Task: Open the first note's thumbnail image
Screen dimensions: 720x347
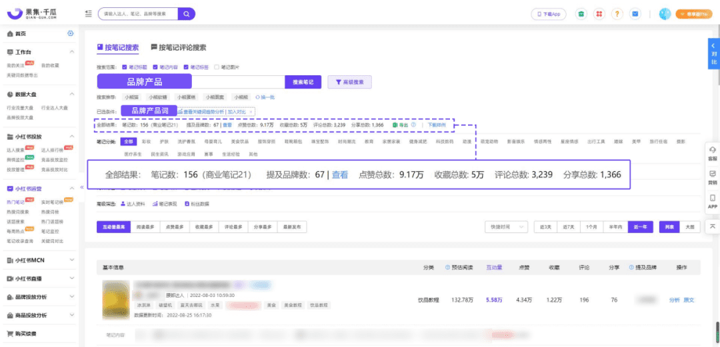Action: 115,300
